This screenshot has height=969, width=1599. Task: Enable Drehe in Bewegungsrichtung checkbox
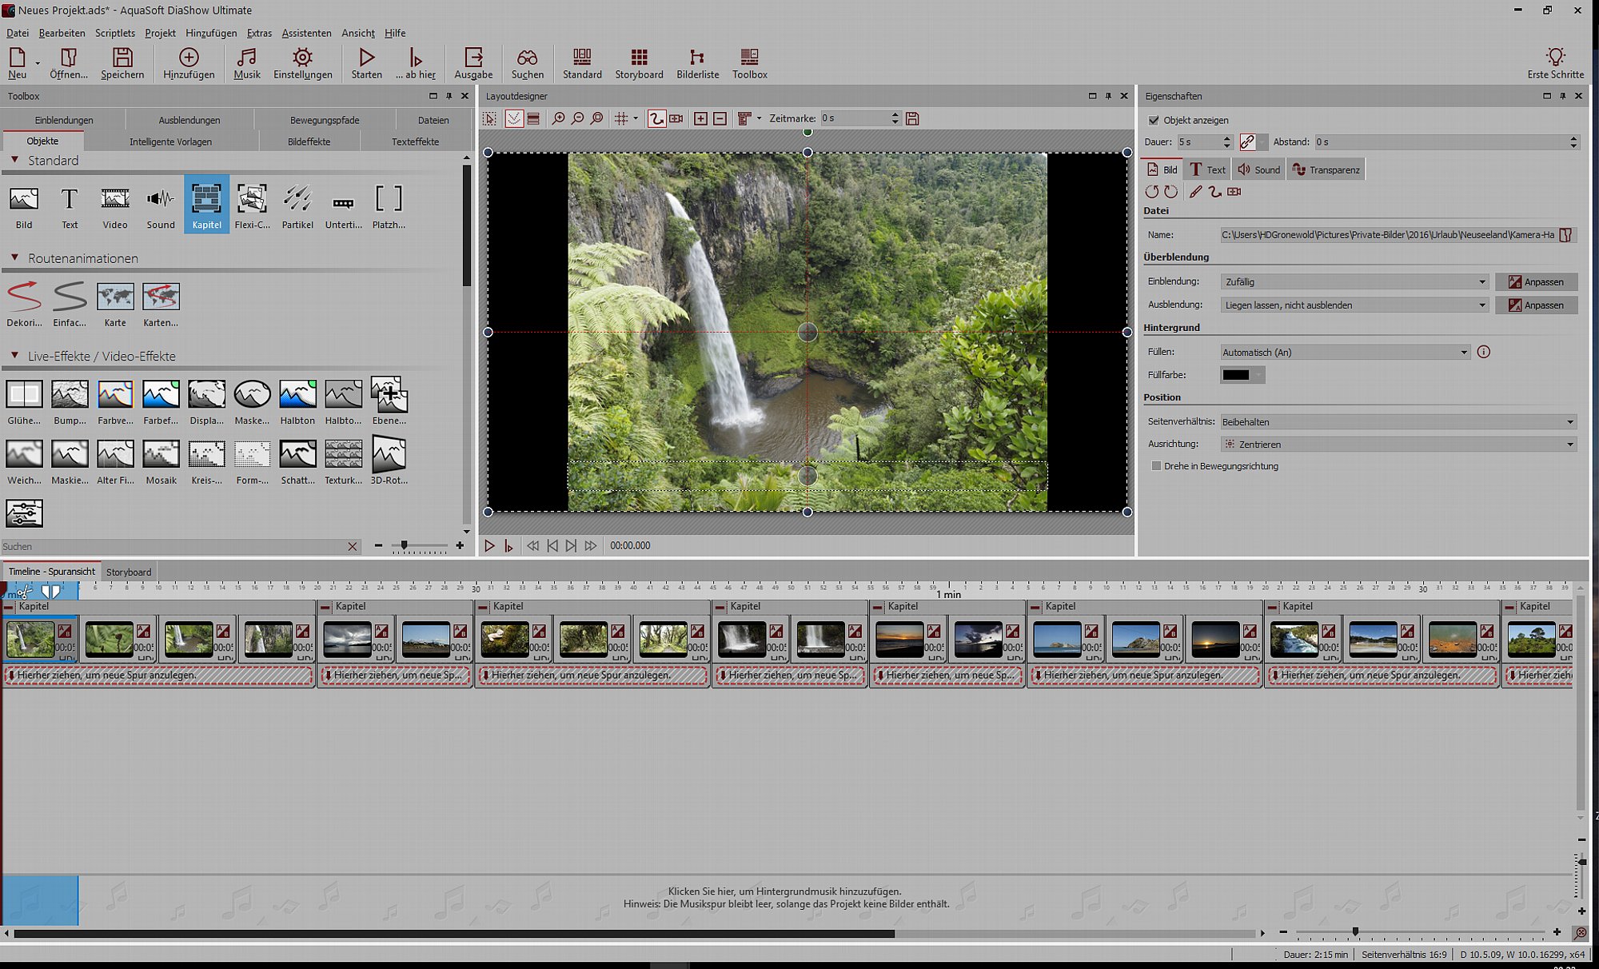coord(1156,466)
